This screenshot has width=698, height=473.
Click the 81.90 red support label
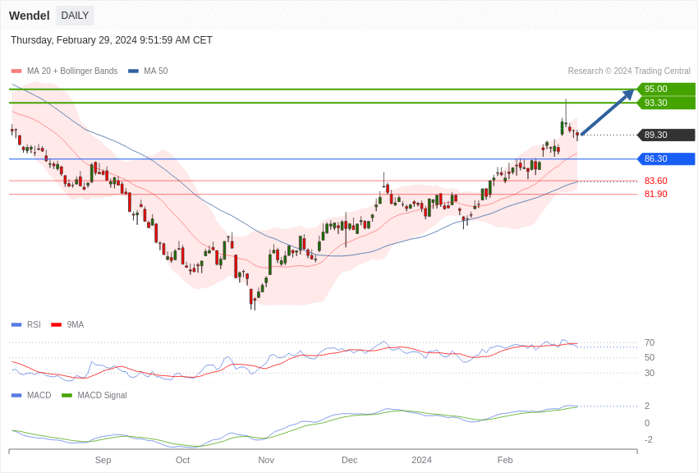(655, 194)
